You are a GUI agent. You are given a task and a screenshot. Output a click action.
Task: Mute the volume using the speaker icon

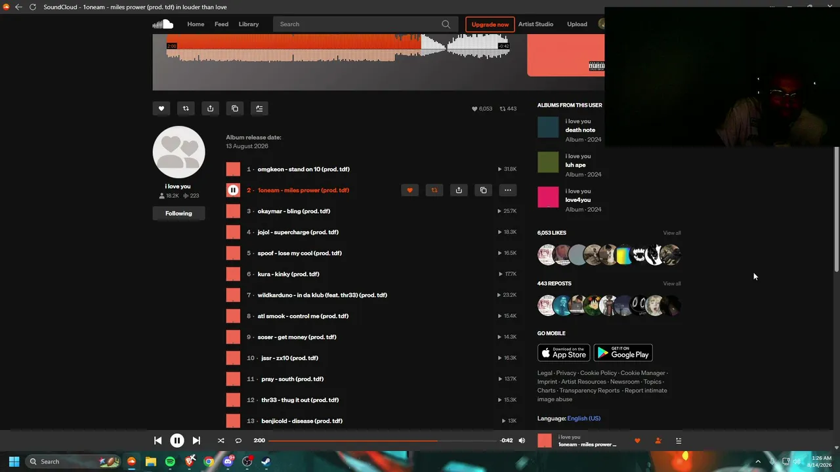522,441
